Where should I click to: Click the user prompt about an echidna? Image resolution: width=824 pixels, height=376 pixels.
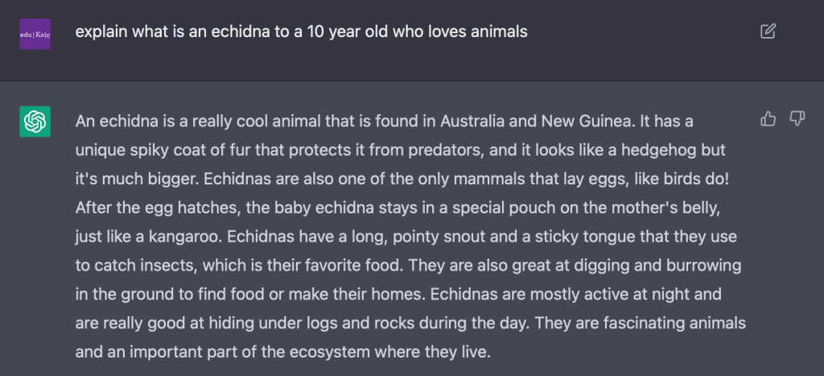[x=302, y=32]
